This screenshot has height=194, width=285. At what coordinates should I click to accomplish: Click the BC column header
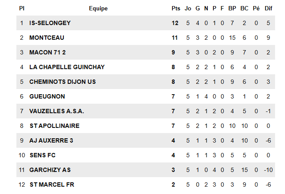coord(244,8)
